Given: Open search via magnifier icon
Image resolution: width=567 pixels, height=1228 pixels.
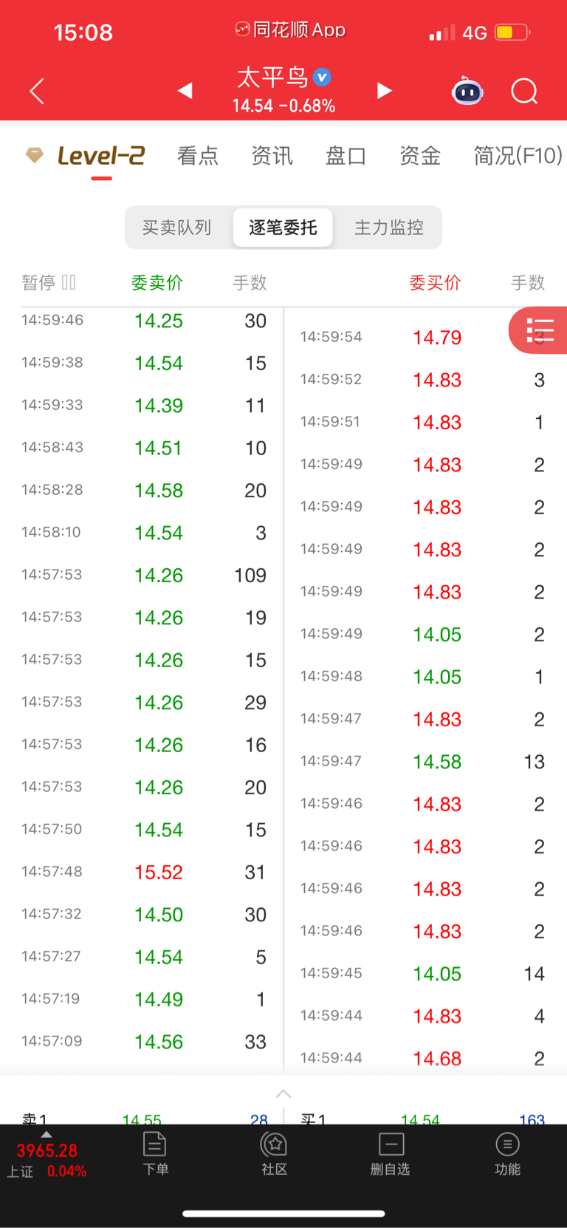Looking at the screenshot, I should point(524,91).
